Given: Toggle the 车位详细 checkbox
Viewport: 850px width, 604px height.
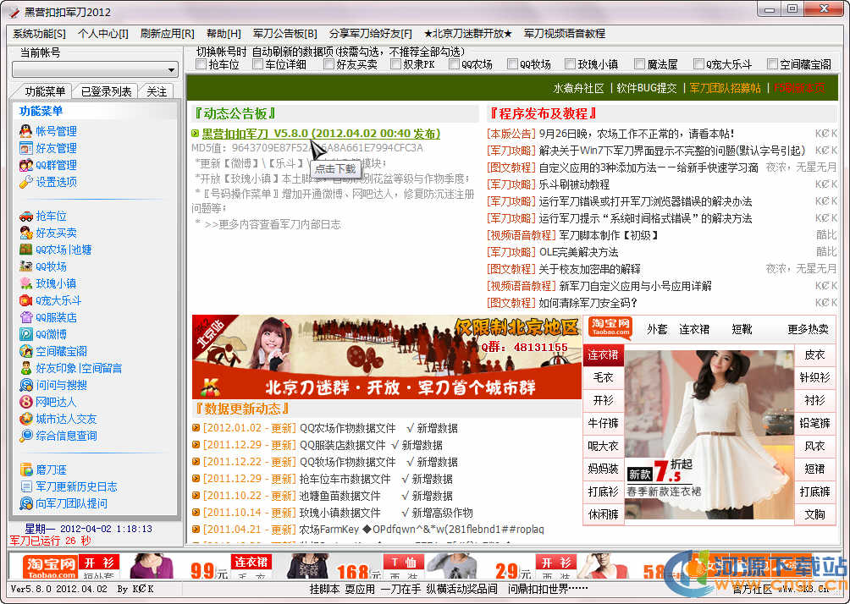Looking at the screenshot, I should (x=258, y=64).
